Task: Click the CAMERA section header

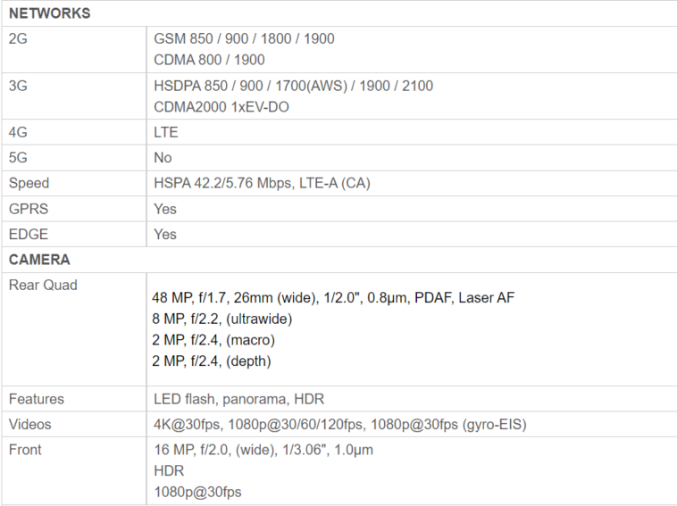Action: 39,260
